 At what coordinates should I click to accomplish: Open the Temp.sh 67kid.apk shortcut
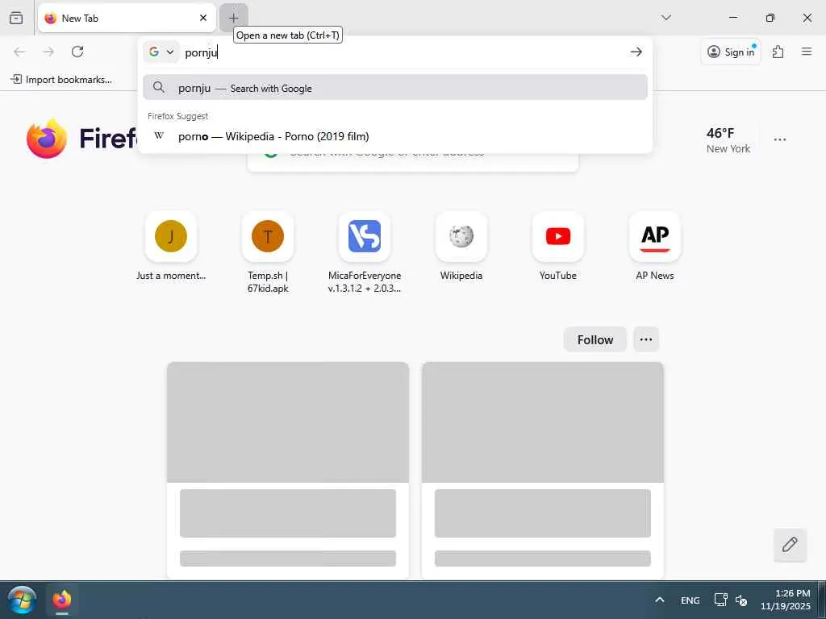tap(268, 252)
